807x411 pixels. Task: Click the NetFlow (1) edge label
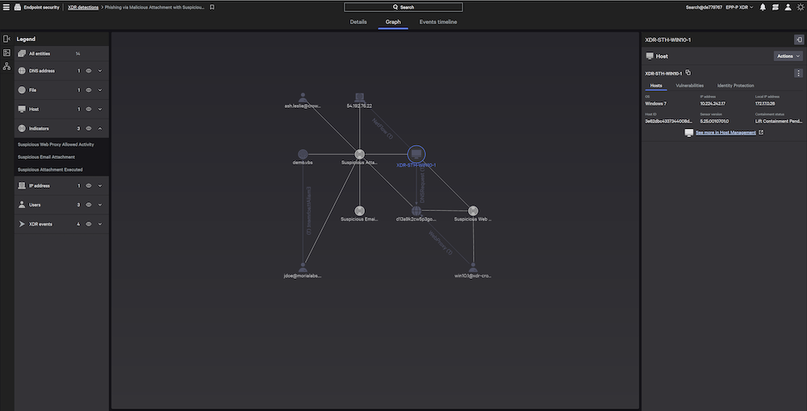tap(383, 129)
